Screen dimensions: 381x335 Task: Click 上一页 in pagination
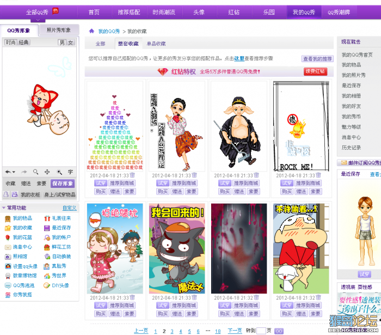pyautogui.click(x=141, y=331)
